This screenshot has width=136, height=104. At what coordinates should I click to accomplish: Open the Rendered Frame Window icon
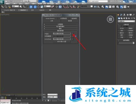click(x=125, y=7)
